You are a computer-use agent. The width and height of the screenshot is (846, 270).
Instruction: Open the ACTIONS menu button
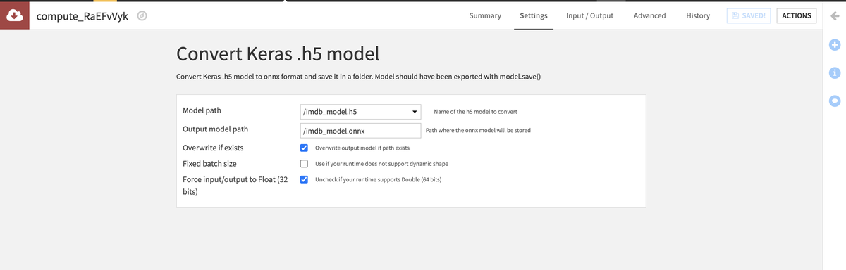point(797,15)
